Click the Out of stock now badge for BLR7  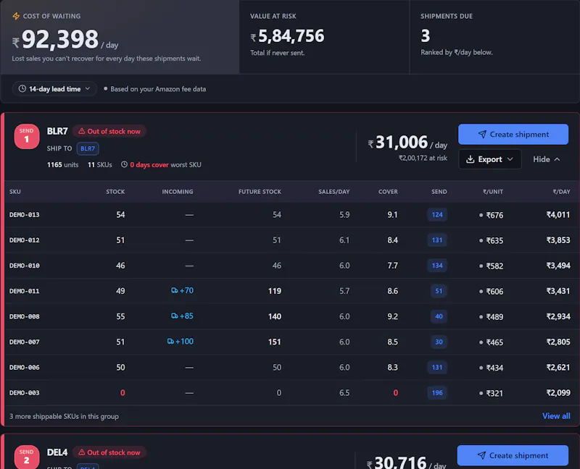[x=109, y=131]
